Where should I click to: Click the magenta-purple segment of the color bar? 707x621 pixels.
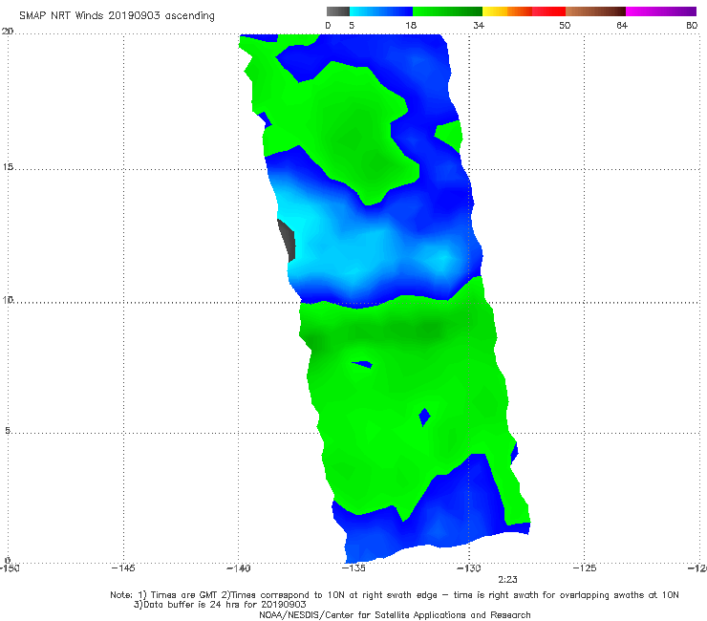coord(661,11)
